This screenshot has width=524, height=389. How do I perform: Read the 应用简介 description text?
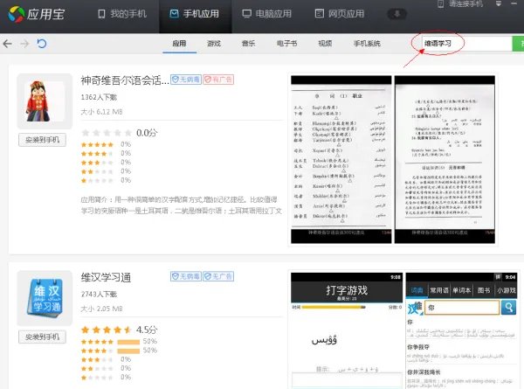click(182, 205)
